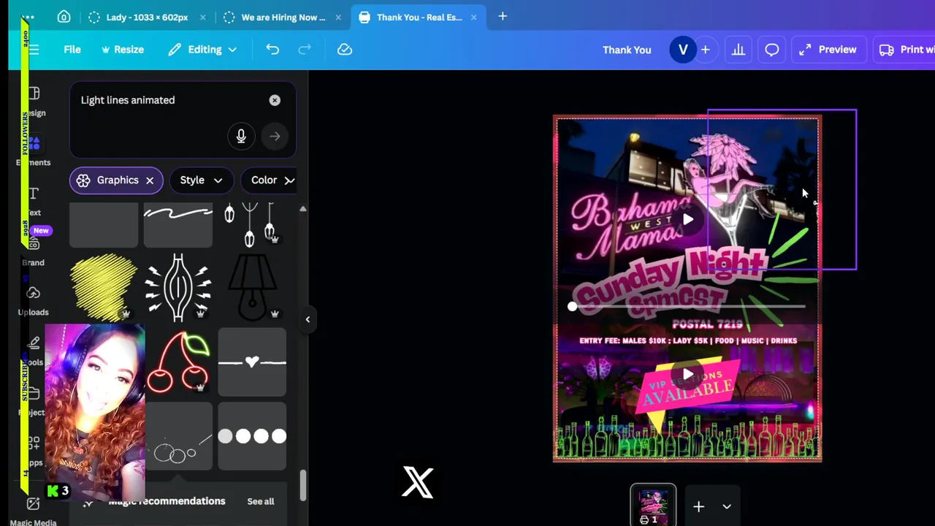Image resolution: width=935 pixels, height=526 pixels.
Task: Open the File menu
Action: pyautogui.click(x=72, y=50)
